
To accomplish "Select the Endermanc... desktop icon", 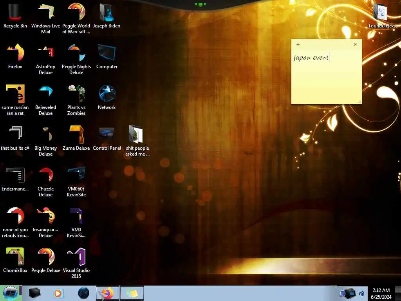I will tap(15, 179).
